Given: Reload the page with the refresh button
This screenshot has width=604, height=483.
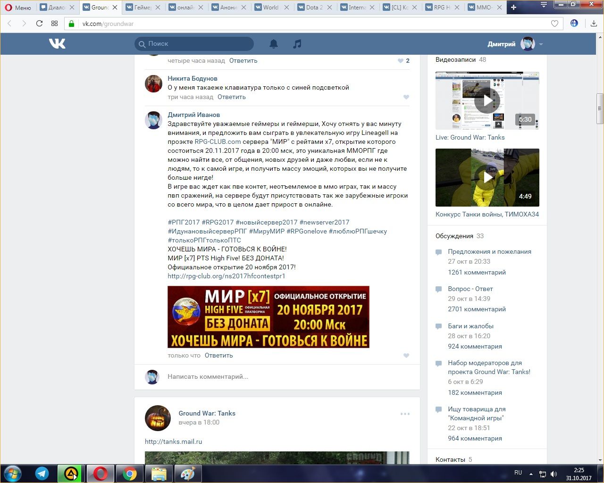Looking at the screenshot, I should click(39, 24).
